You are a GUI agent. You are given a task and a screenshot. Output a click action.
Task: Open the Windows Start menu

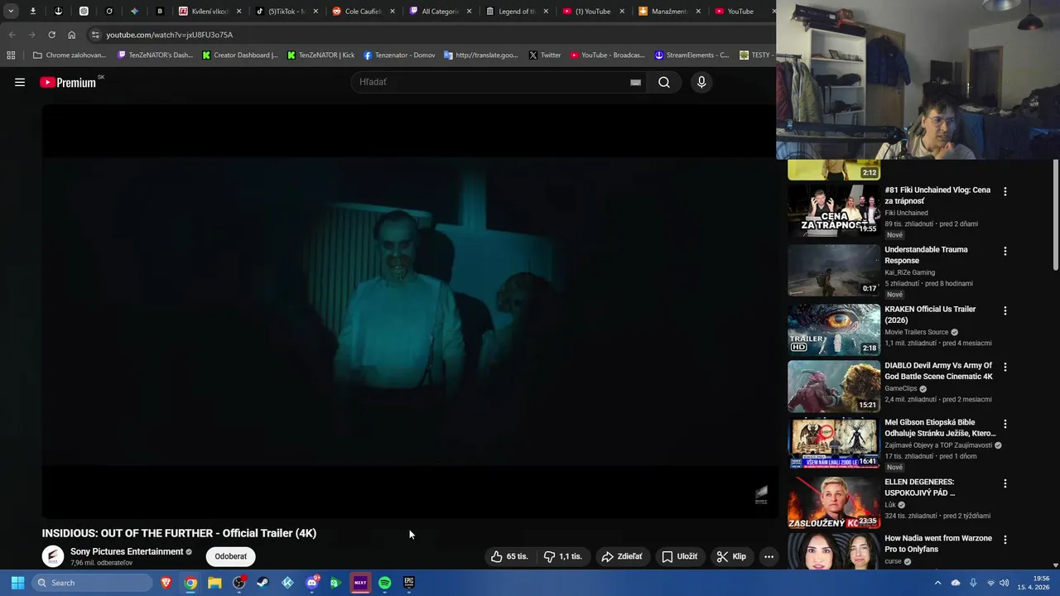point(17,583)
